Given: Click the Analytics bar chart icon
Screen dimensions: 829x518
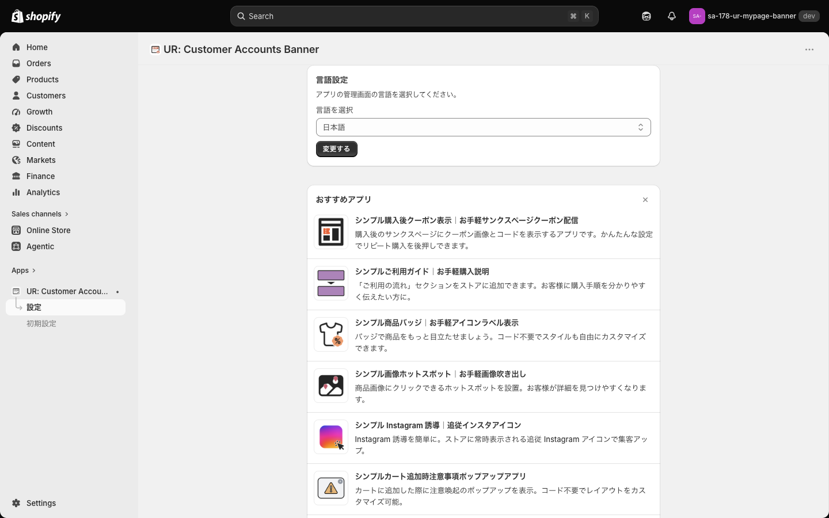Looking at the screenshot, I should click(16, 192).
